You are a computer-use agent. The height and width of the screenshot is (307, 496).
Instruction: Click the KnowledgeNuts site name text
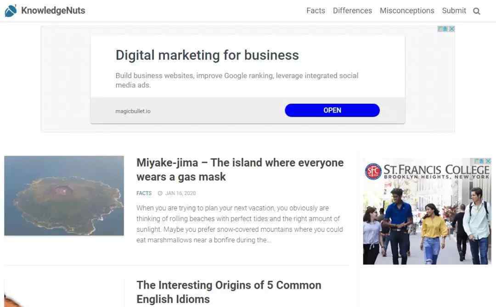[53, 11]
